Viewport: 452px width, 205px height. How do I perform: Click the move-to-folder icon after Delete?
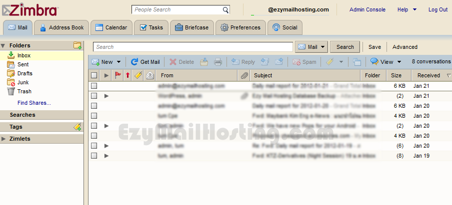pyautogui.click(x=204, y=62)
